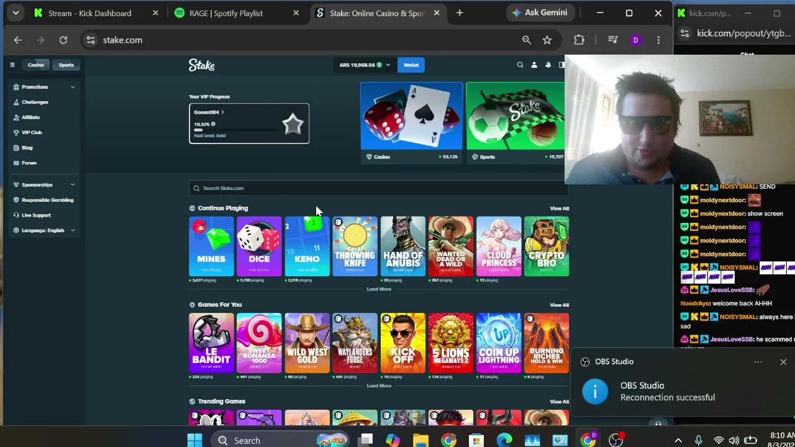
Task: Go back in Chrome
Action: (17, 40)
